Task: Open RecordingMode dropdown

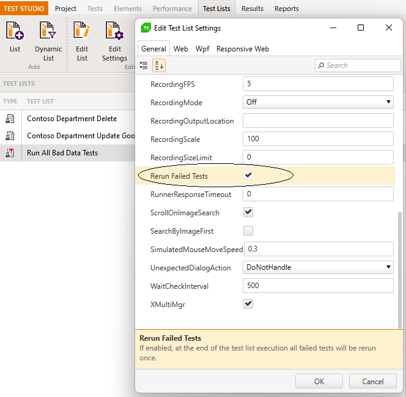Action: (x=318, y=102)
